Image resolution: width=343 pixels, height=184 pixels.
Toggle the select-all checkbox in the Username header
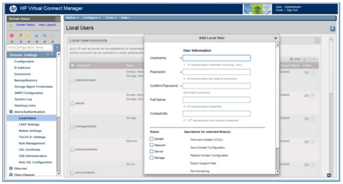point(72,65)
